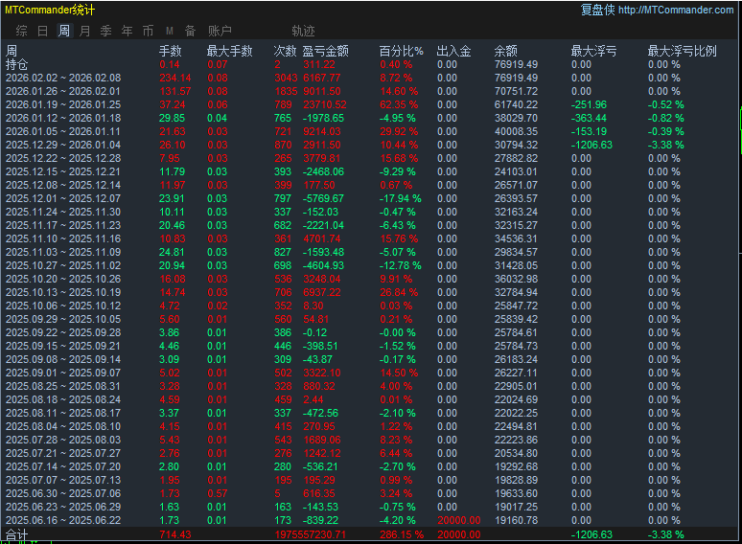Open the M tab
The width and height of the screenshot is (742, 544).
[x=170, y=31]
